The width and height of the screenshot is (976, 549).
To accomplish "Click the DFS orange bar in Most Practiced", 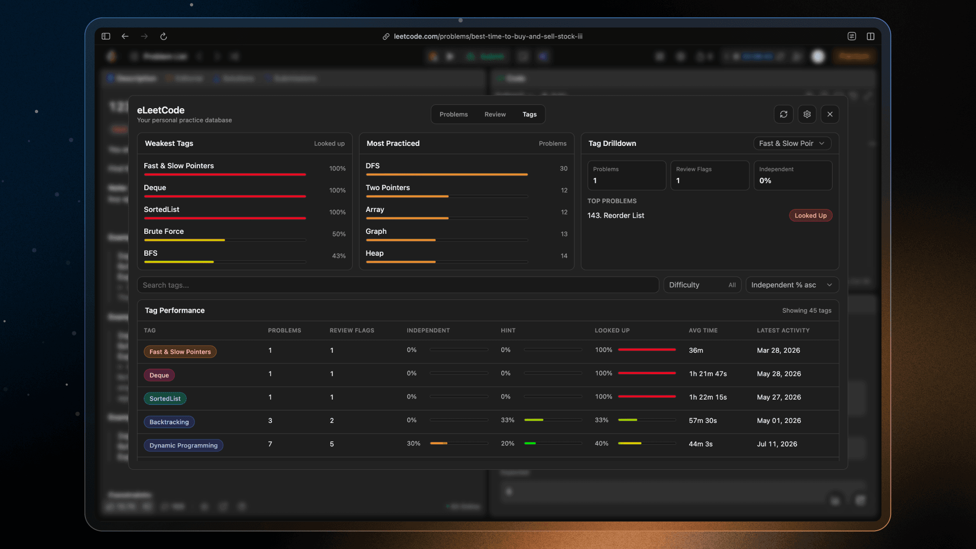I will [446, 174].
